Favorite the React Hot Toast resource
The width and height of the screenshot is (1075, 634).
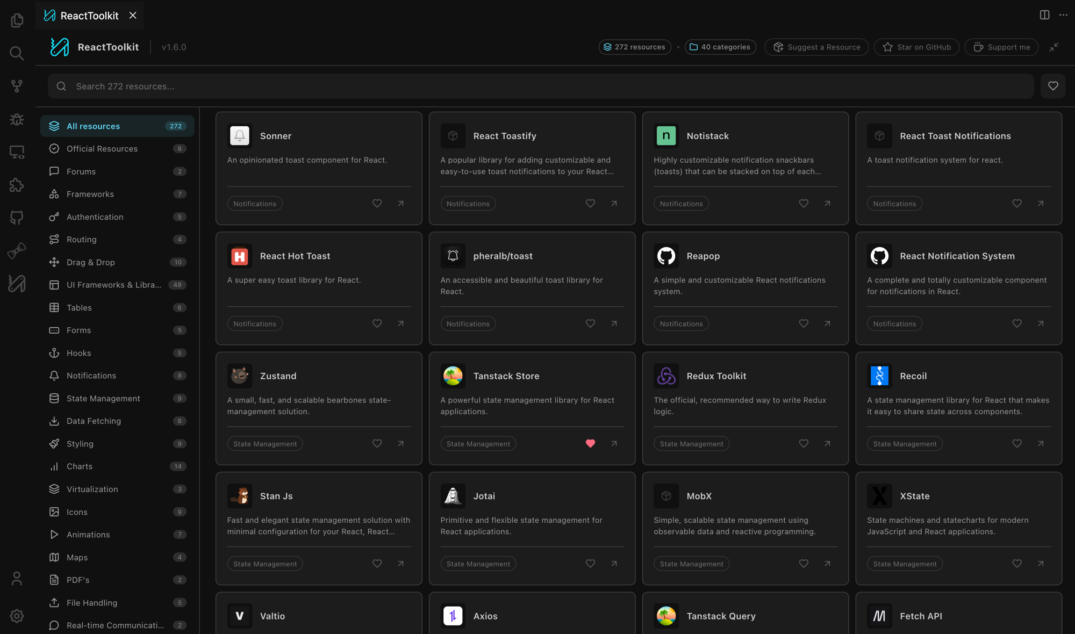click(377, 323)
